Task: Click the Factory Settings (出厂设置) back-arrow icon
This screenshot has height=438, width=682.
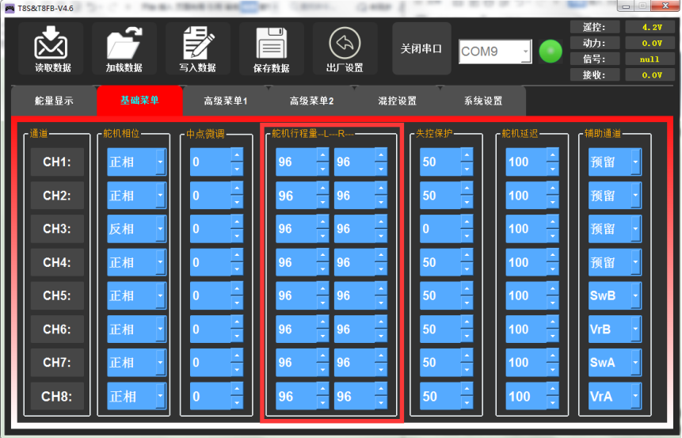Action: 344,43
